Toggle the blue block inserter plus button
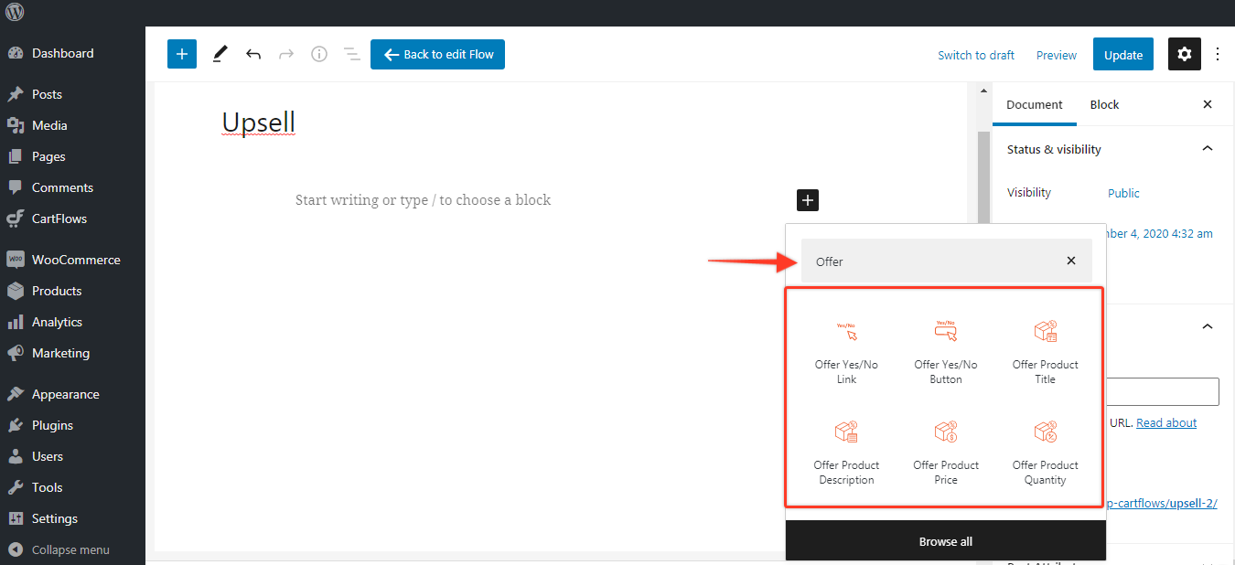 click(x=182, y=55)
